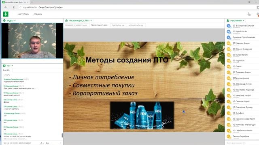Click the avatar of 03 Марина п
Viewport: 259px width, 145px height.
point(229,61)
